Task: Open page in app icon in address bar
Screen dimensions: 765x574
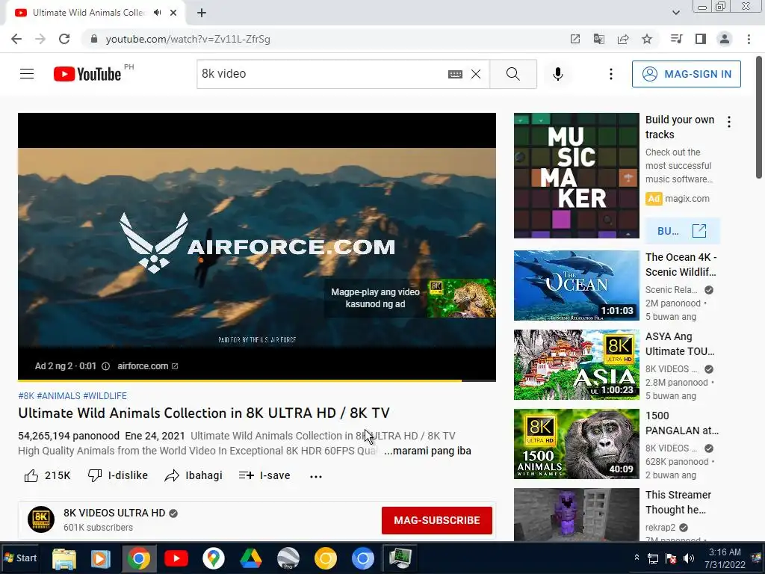Action: 575,39
